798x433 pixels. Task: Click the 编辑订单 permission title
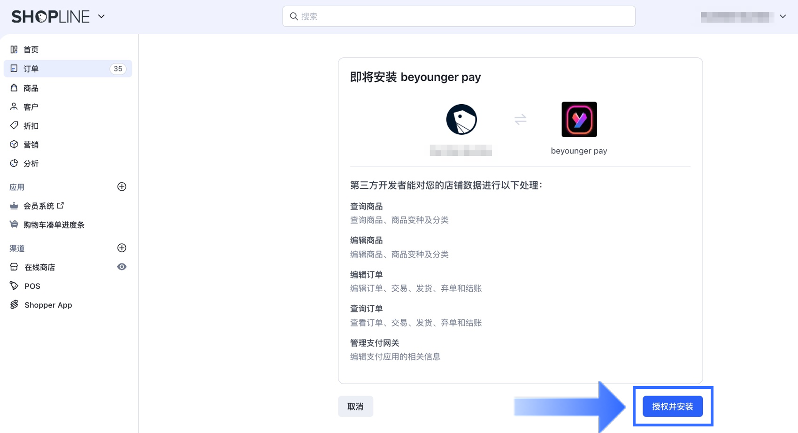click(x=366, y=275)
